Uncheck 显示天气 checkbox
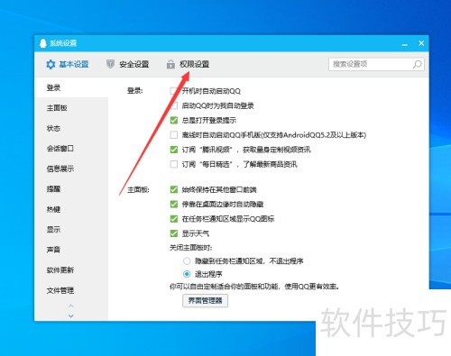 point(174,233)
